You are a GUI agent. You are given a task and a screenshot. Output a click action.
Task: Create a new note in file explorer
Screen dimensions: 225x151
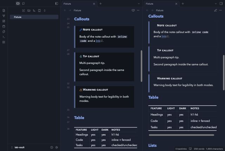tap(24, 11)
